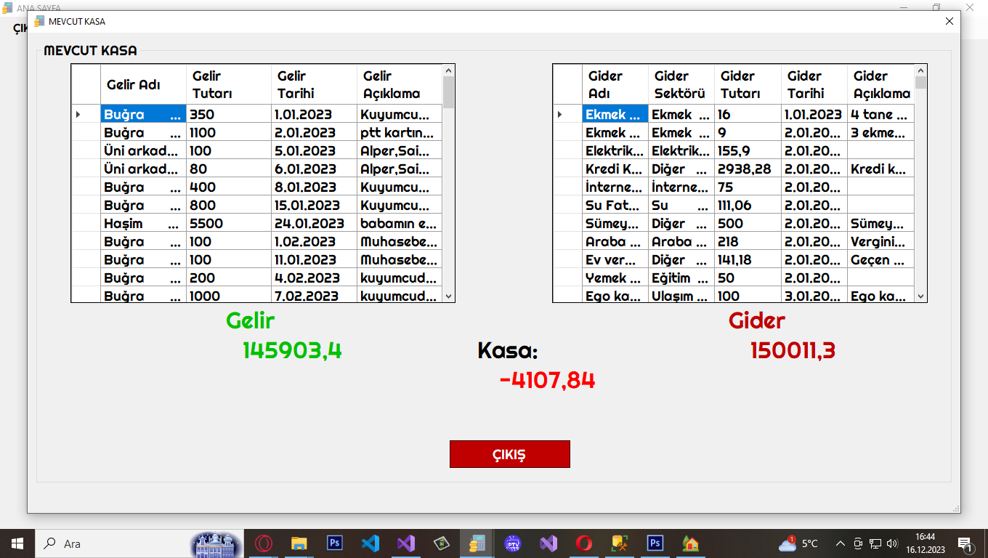Click the red ÇIKIŞ button
The height and width of the screenshot is (558, 988).
(x=509, y=454)
